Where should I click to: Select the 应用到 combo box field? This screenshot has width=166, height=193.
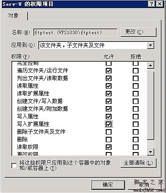[96, 45]
